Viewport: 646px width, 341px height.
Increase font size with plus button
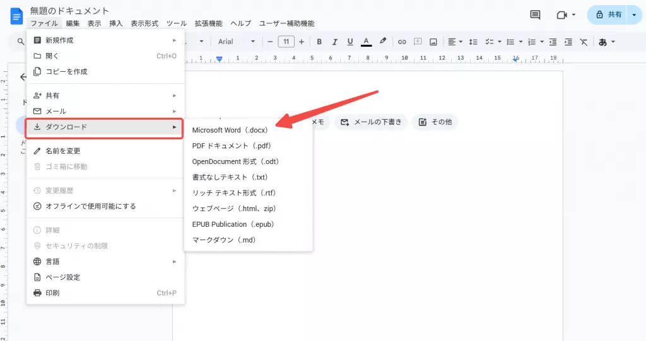click(302, 42)
